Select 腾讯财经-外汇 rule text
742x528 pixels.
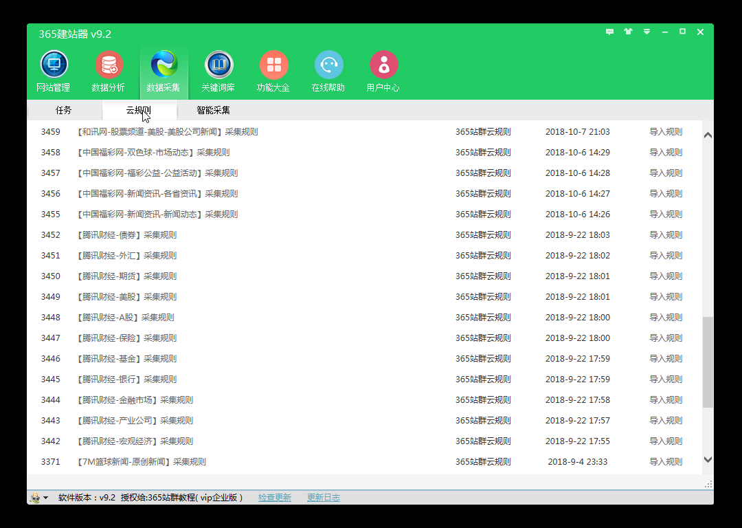coord(127,256)
